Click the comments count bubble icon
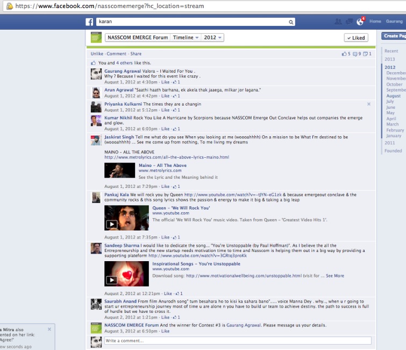Viewport: 406px width, 350px height. pos(355,54)
